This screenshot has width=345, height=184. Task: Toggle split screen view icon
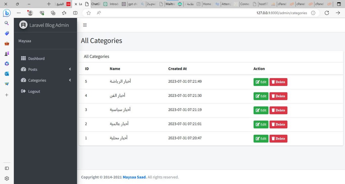75,13
